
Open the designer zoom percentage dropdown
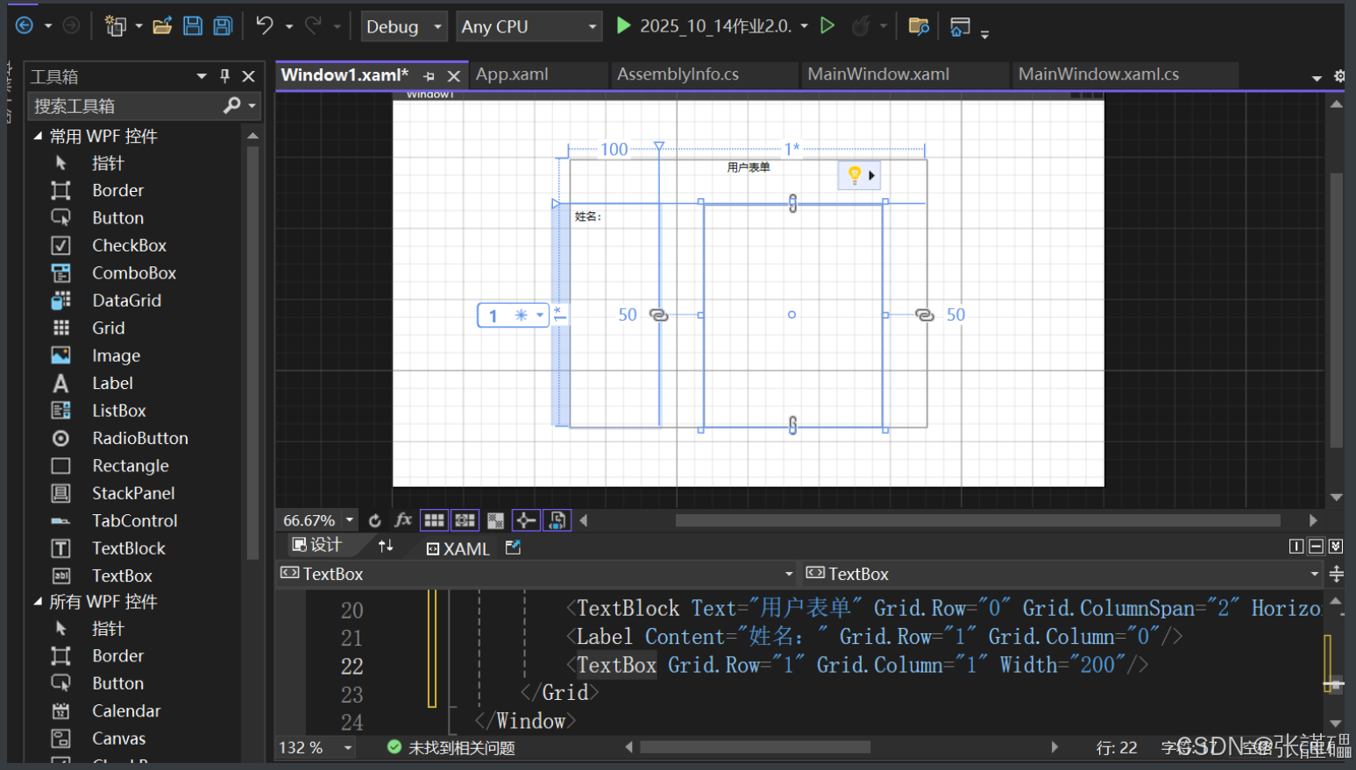(350, 519)
